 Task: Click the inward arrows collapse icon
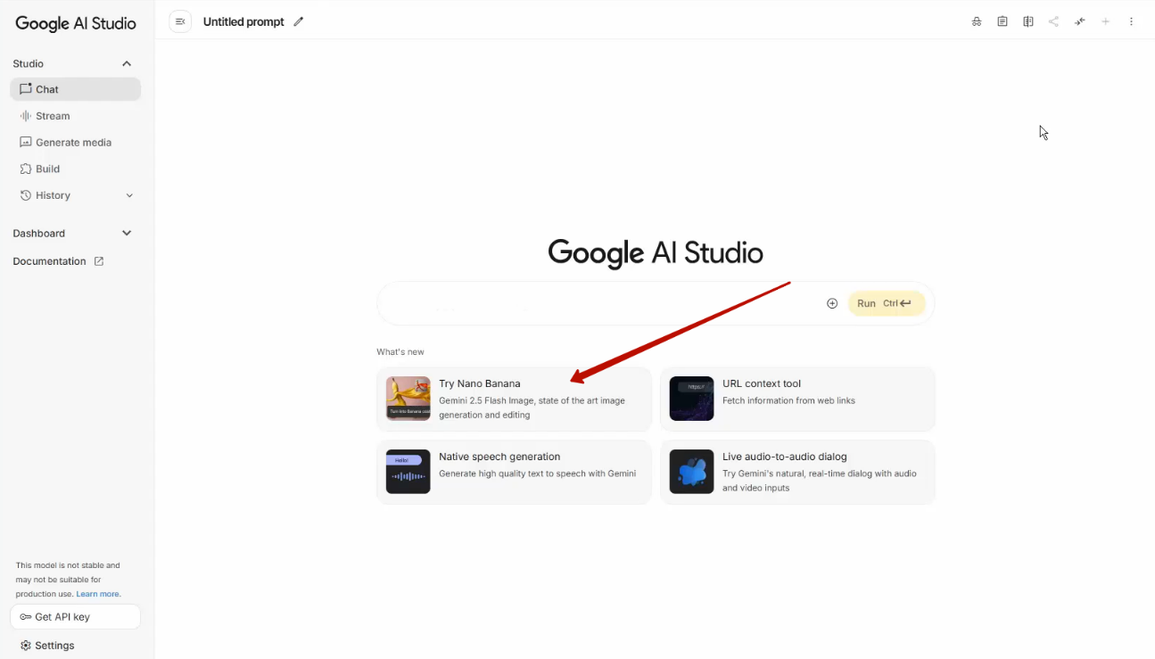click(x=1080, y=21)
